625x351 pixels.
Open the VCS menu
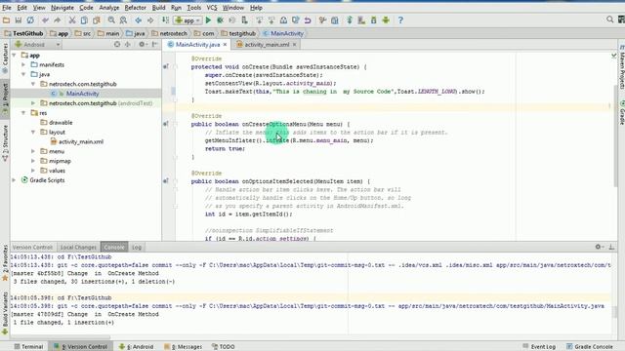pyautogui.click(x=212, y=8)
